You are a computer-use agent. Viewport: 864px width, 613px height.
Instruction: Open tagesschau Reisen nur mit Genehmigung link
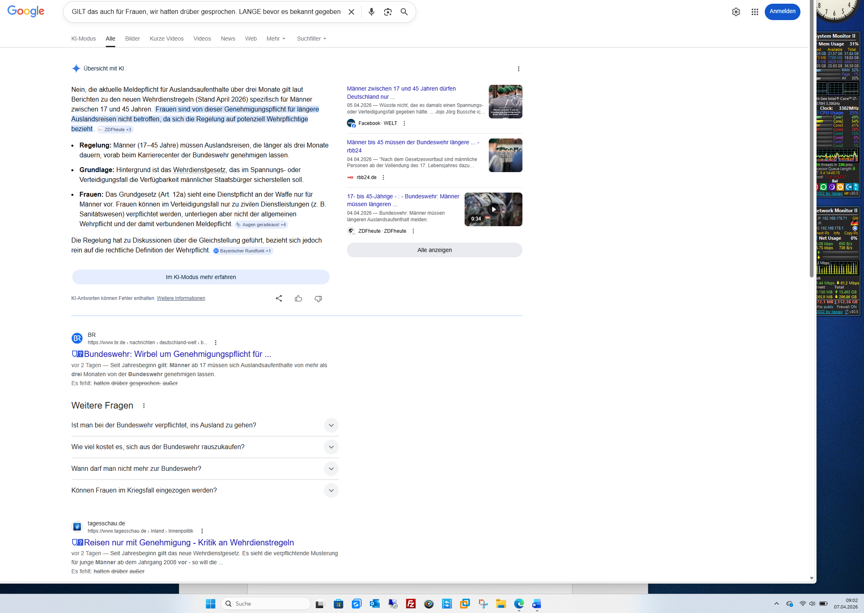(x=189, y=543)
